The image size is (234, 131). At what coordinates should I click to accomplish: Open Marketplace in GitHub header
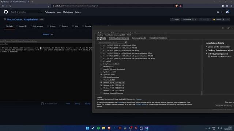click(68, 12)
